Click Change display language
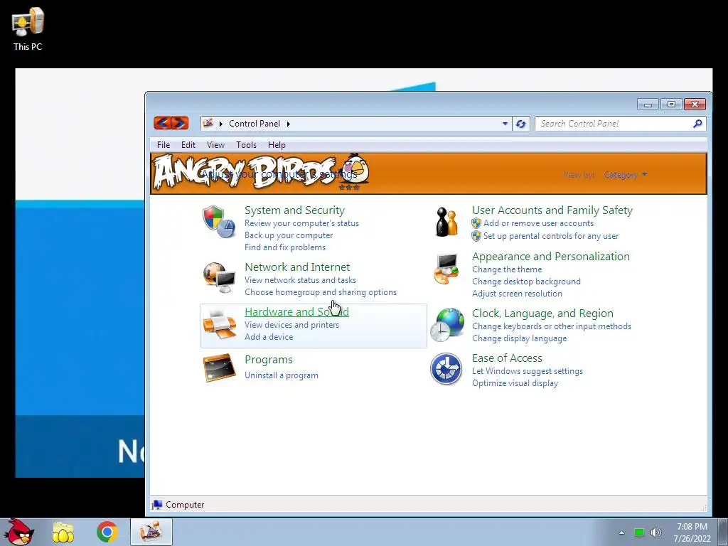The height and width of the screenshot is (546, 728). (520, 338)
